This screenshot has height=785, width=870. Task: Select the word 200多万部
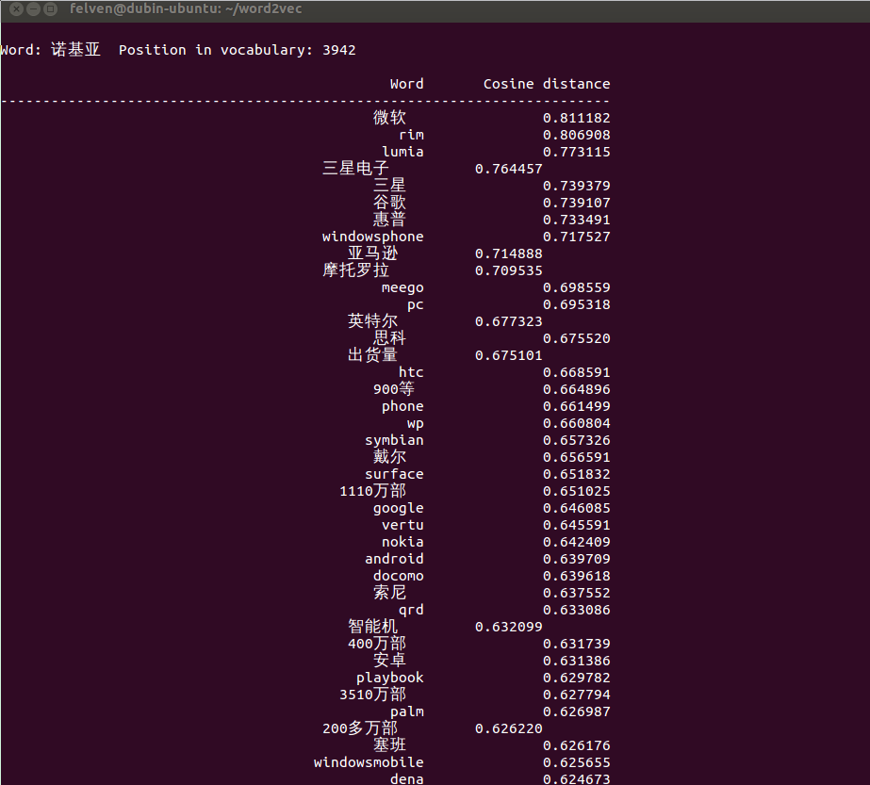click(x=360, y=728)
